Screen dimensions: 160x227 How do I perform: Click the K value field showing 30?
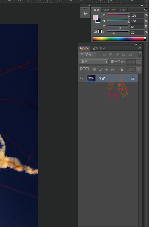(137, 32)
